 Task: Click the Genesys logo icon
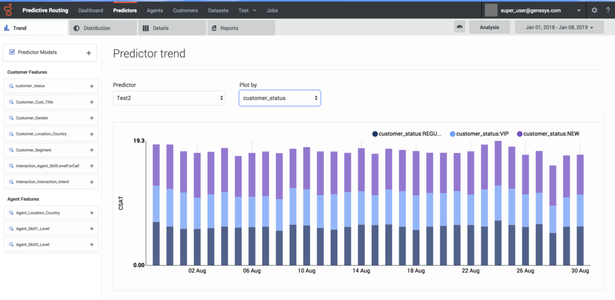click(x=9, y=10)
